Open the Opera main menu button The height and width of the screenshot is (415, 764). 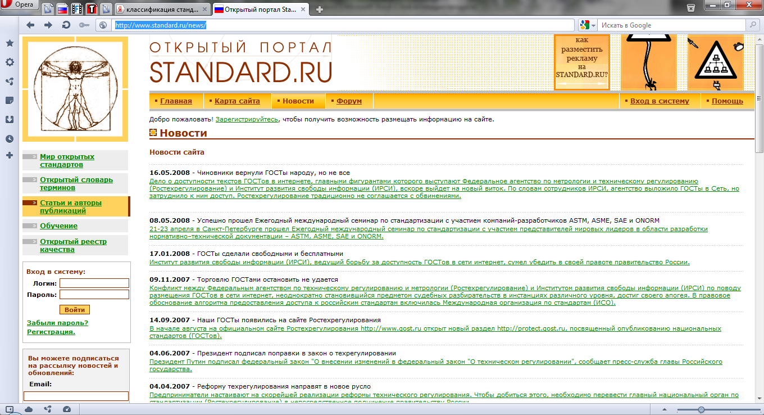(x=19, y=6)
